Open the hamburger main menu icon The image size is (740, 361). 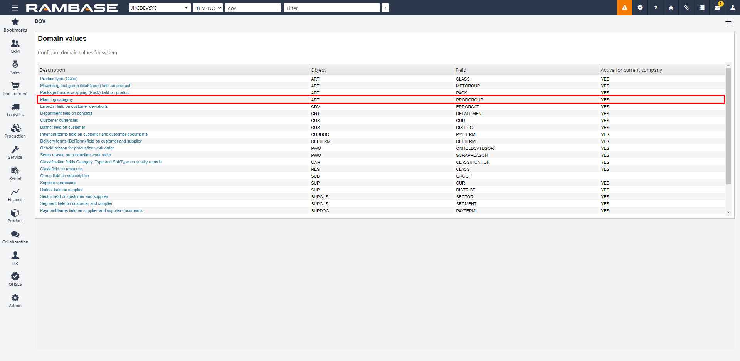tap(15, 8)
